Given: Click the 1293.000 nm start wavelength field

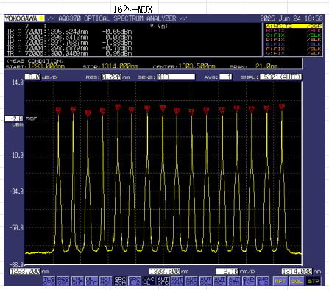Looking at the screenshot, I should [x=25, y=271].
